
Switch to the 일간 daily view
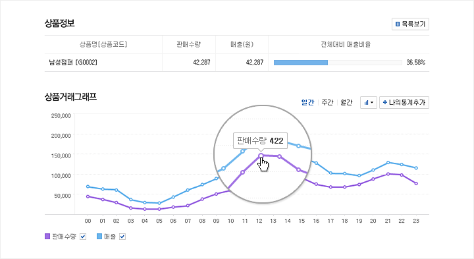[307, 102]
